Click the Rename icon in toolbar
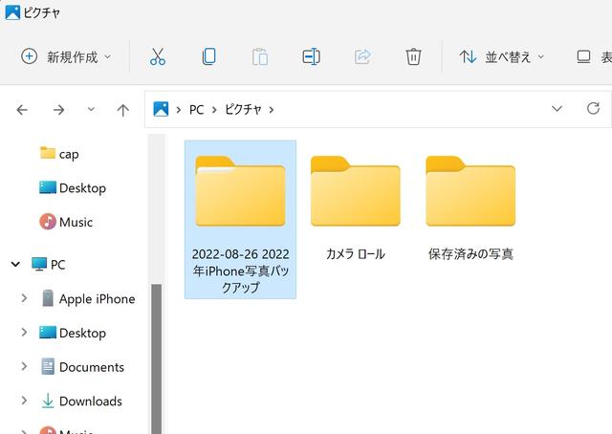The image size is (612, 434). pos(311,56)
